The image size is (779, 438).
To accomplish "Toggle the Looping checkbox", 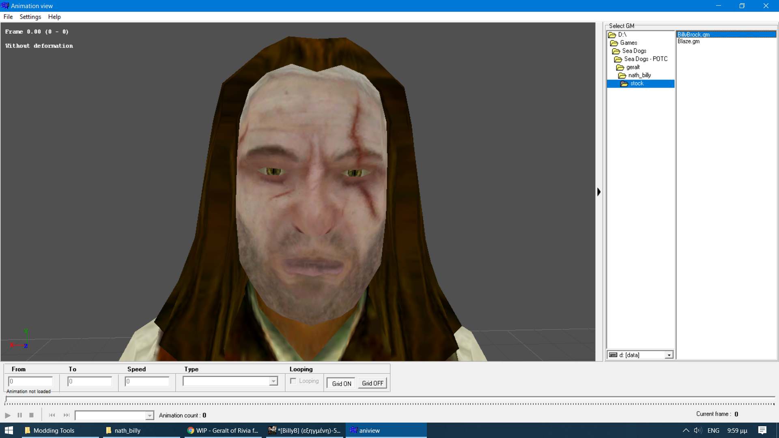I will 293,381.
